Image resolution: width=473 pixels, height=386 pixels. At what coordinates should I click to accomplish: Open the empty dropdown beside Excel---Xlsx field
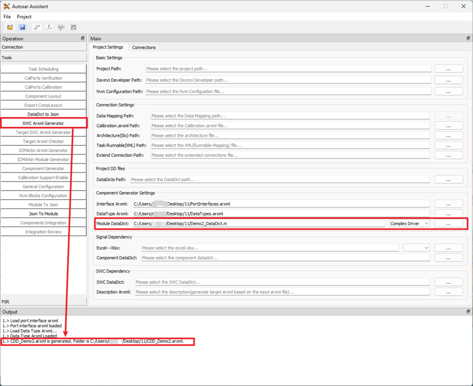tap(417, 247)
